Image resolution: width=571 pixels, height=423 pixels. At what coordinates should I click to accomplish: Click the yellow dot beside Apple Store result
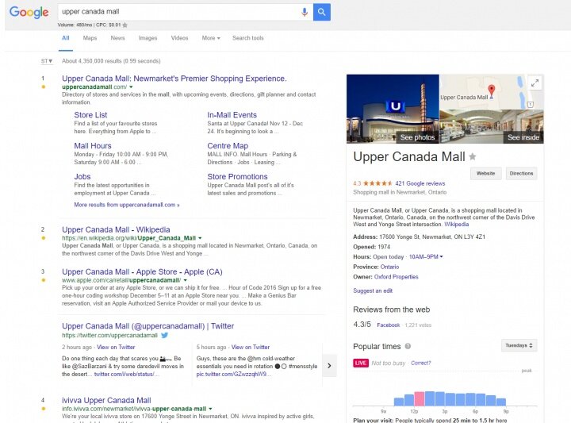44,280
